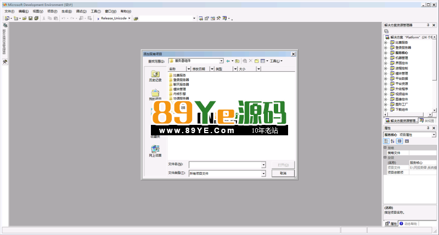Expand the 服务核心 project node
Viewport: 439px width, 235px height.
386,53
